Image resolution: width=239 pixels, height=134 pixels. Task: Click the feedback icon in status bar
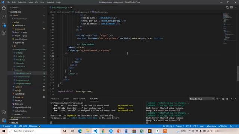click(x=231, y=126)
